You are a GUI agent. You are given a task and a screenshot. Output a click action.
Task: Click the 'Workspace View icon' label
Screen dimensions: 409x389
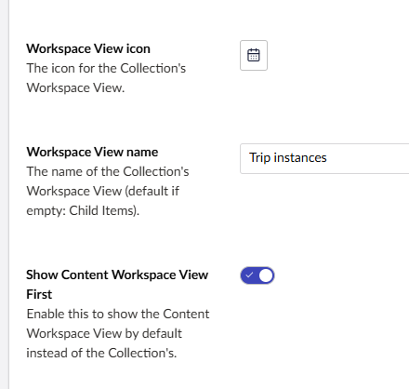coord(88,48)
